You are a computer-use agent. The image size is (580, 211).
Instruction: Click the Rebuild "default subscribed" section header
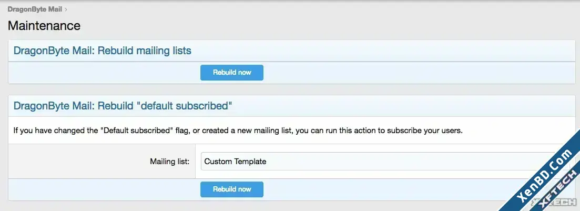(123, 106)
